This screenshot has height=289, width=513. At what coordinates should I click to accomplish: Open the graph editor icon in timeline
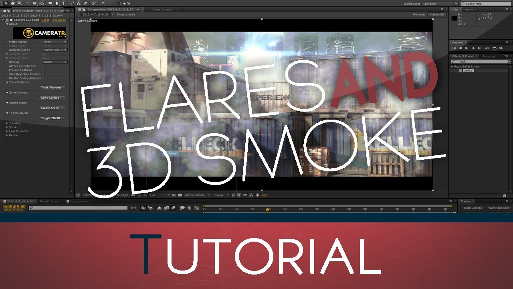[196, 208]
